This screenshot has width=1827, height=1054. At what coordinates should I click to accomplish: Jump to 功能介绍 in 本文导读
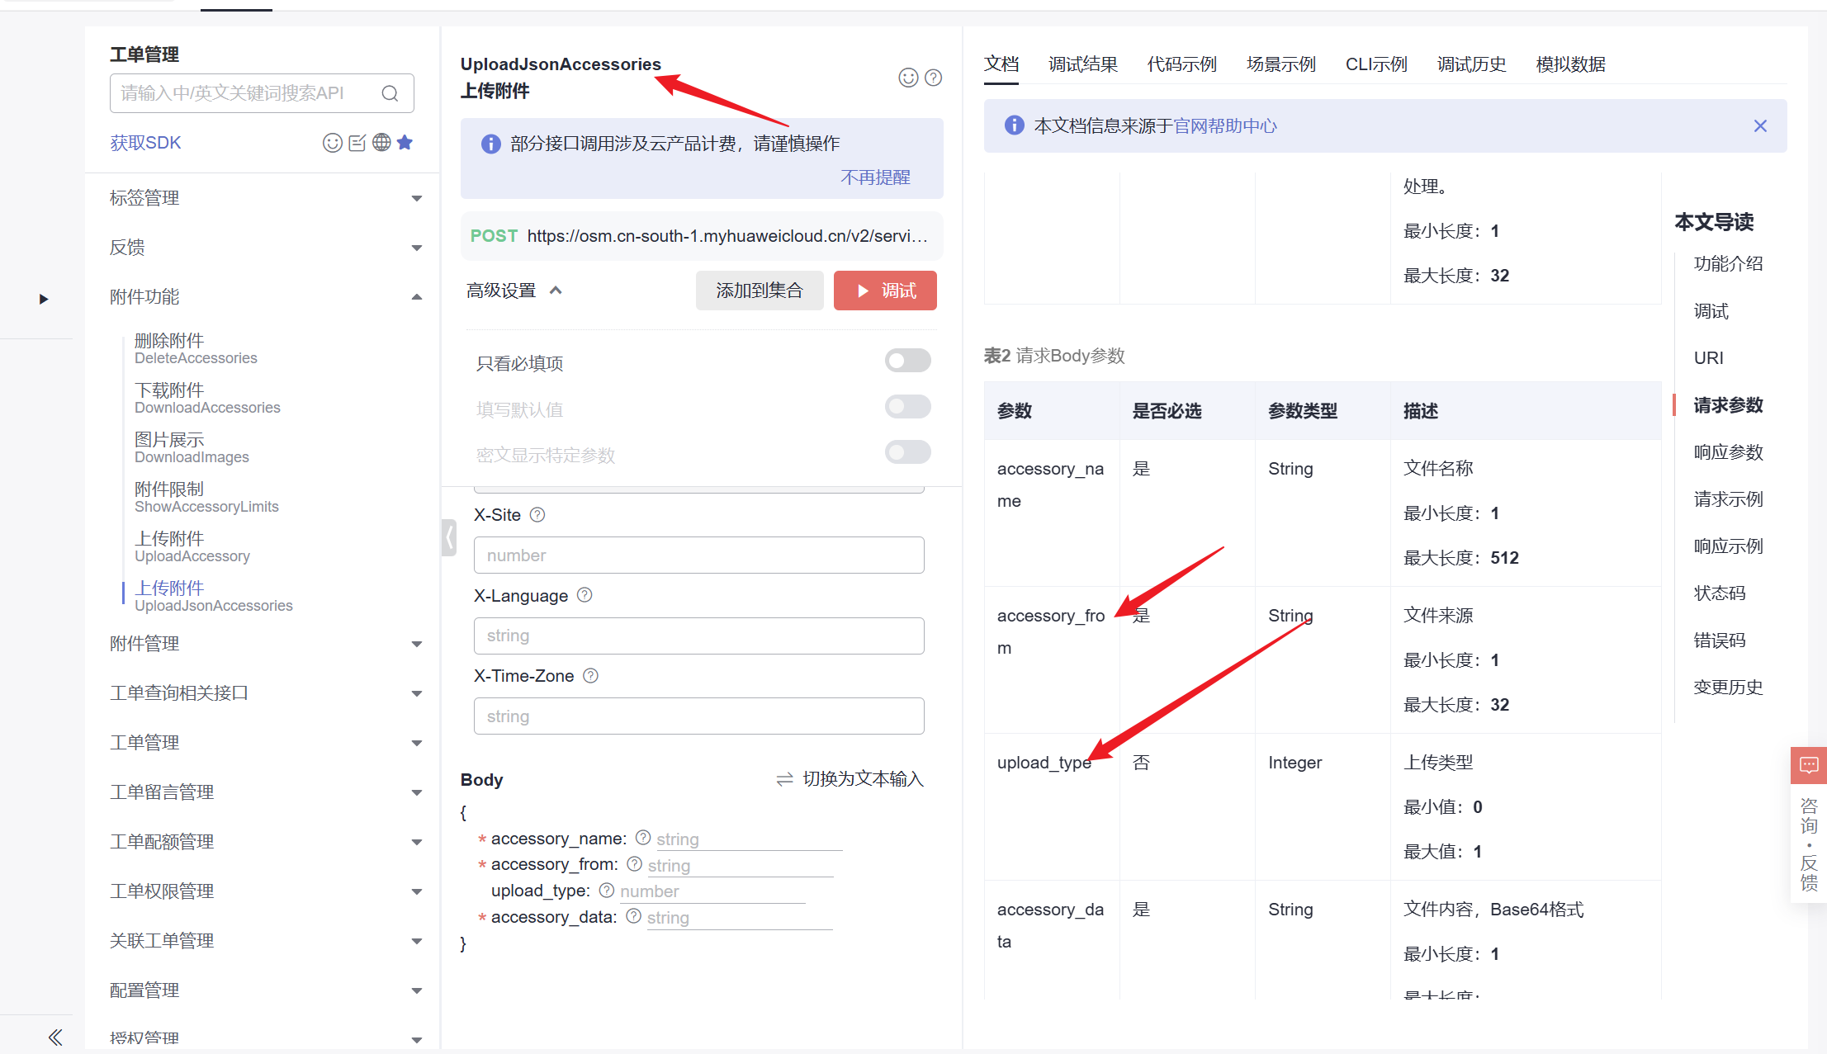[x=1728, y=264]
